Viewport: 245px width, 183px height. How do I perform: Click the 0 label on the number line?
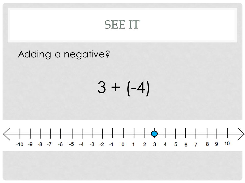(123, 145)
